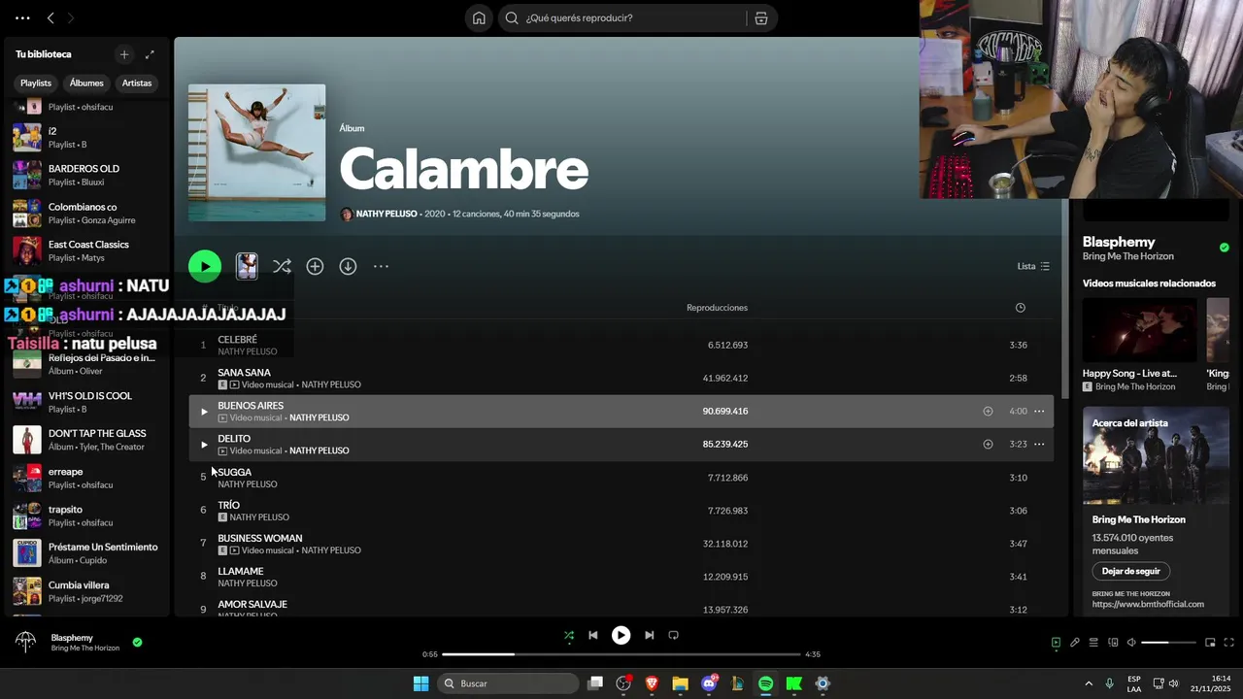Open Discord from the taskbar
The height and width of the screenshot is (699, 1243).
coord(709,683)
